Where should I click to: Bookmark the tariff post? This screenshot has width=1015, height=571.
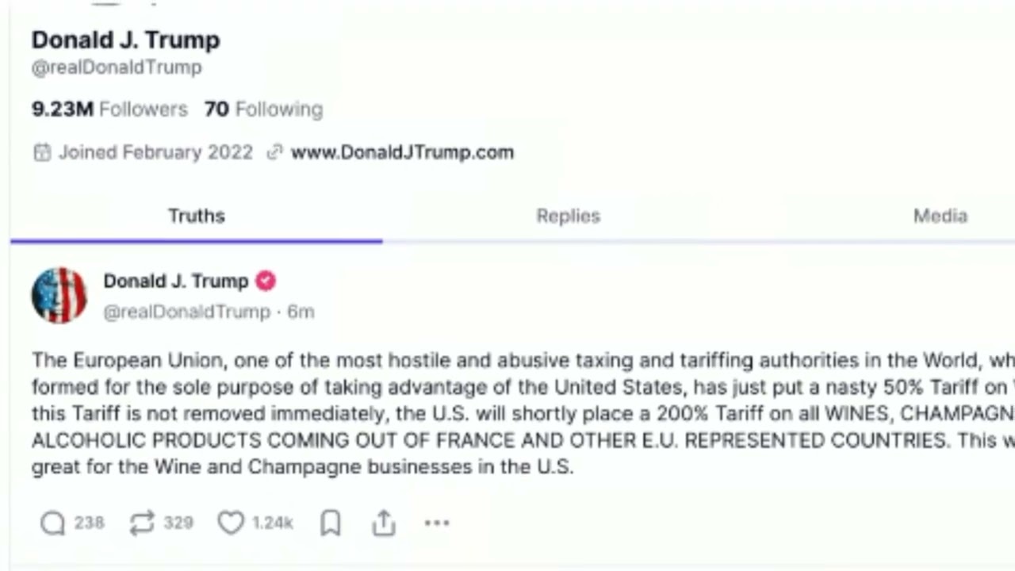[331, 523]
